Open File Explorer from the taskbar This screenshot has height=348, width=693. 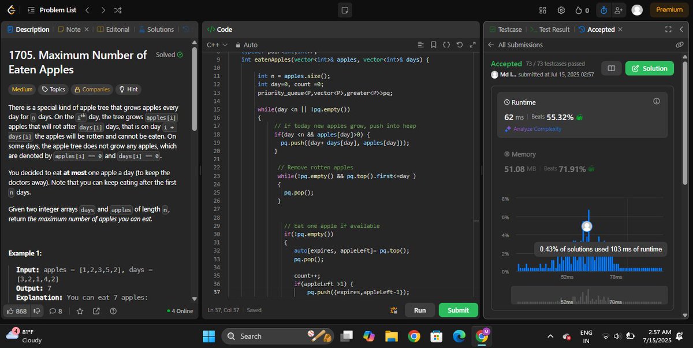[392, 336]
